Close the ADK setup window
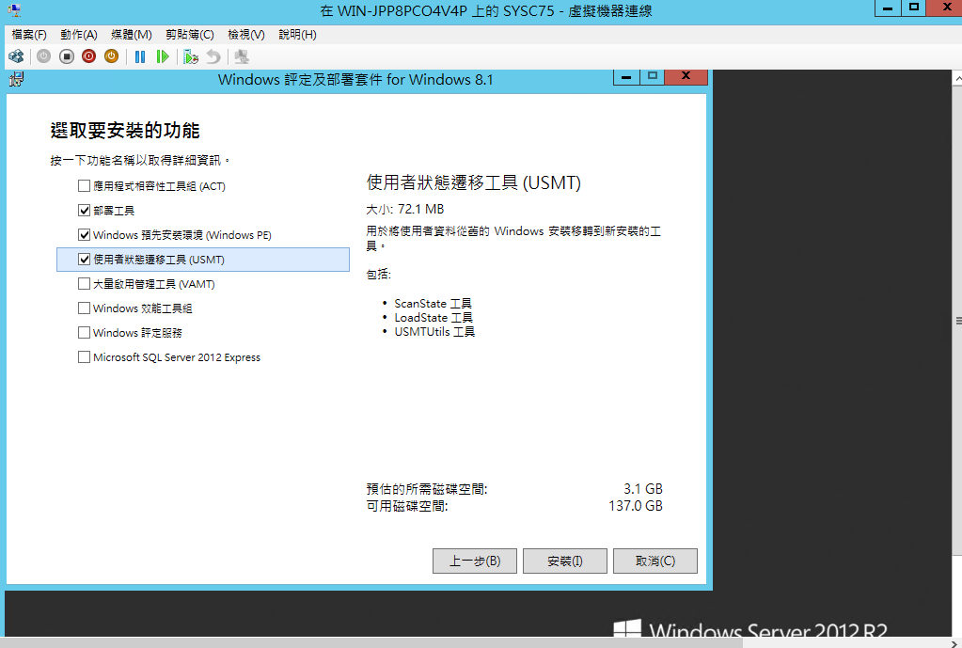 (x=686, y=77)
